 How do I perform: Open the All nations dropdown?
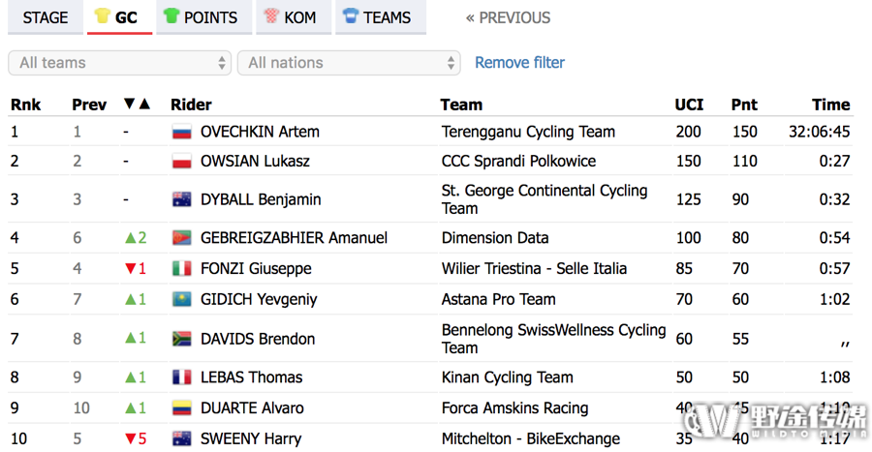(349, 63)
